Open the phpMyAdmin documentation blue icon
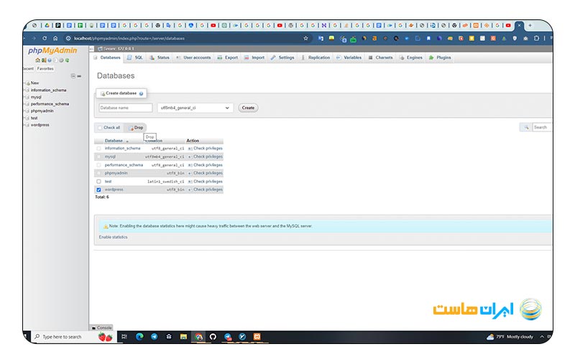This screenshot has height=362, width=575. pyautogui.click(x=50, y=60)
